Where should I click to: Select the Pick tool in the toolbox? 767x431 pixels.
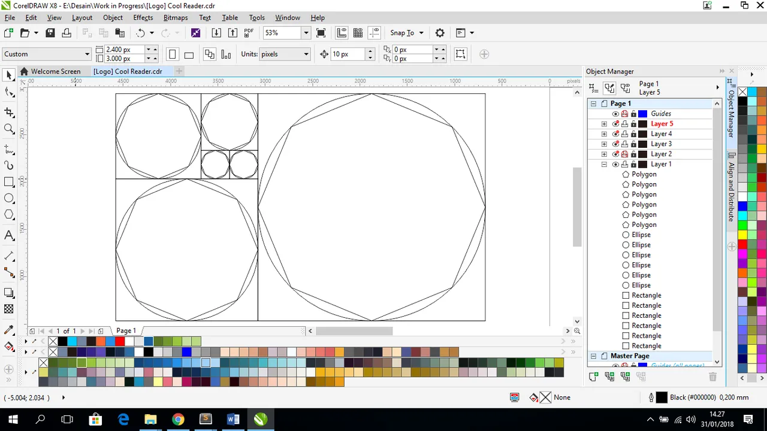9,75
